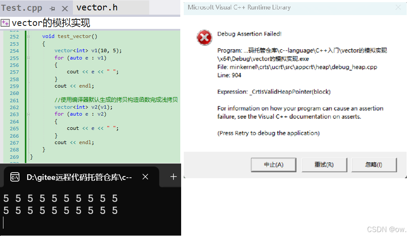Open a new terminal tab with plus
408x236 pixels.
point(173,177)
